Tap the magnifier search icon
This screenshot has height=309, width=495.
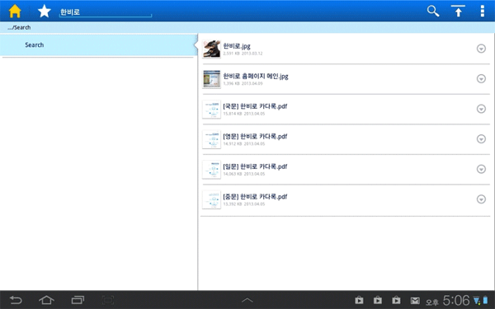click(x=433, y=11)
